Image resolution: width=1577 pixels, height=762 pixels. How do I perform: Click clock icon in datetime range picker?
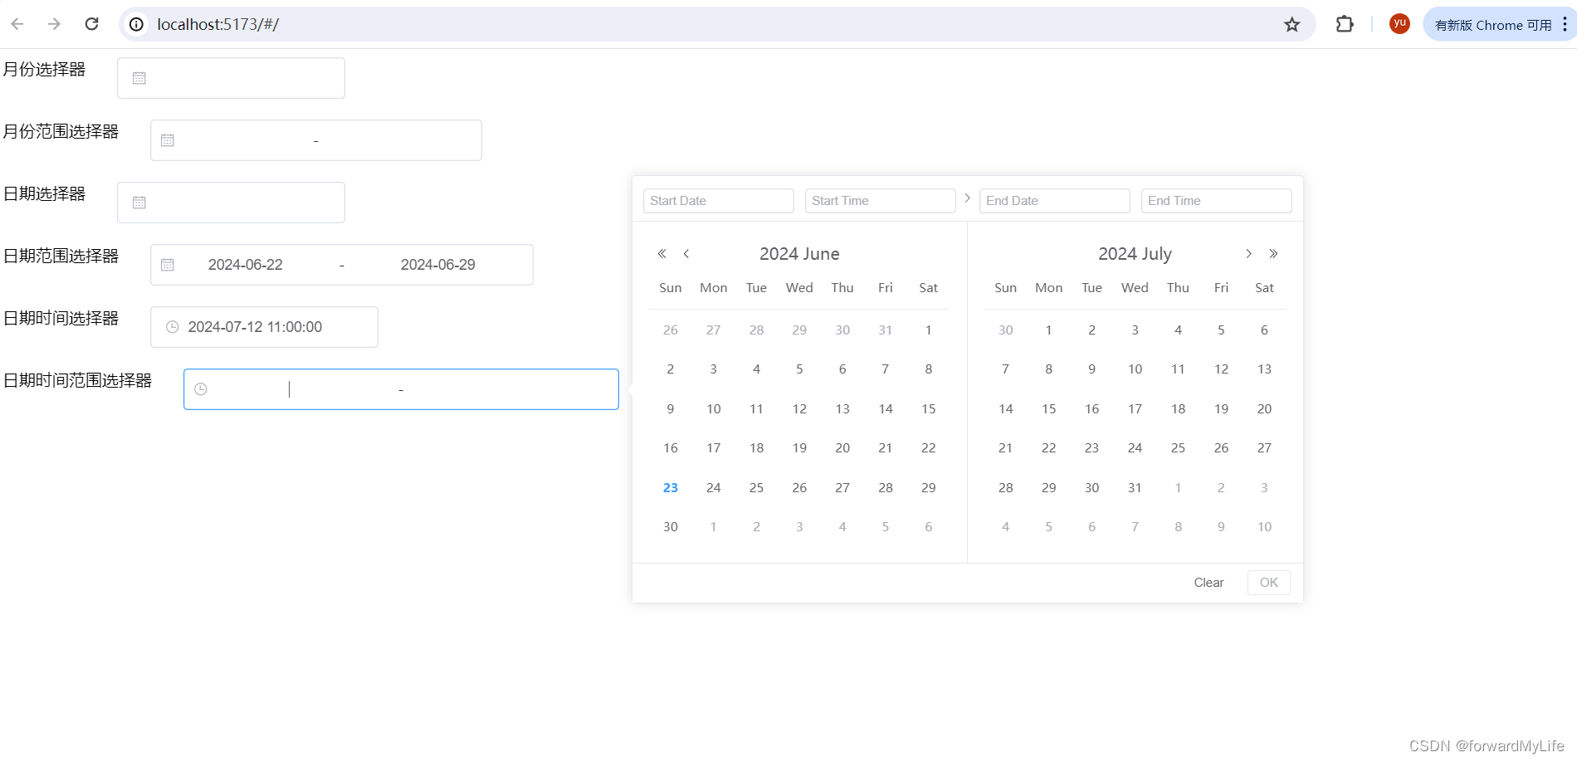point(201,389)
